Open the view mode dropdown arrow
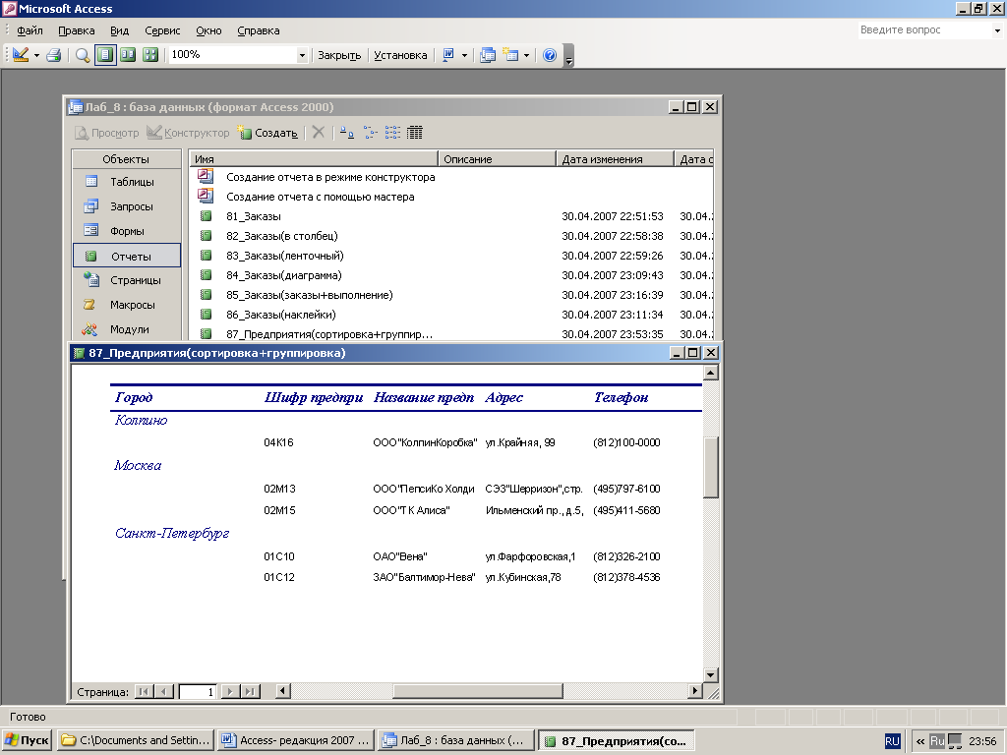Viewport: 1007px width, 755px height. coord(36,55)
